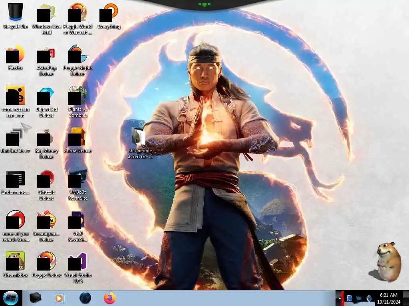Select the 'some russian ran a rat' icon
Viewport: 409px width, 306px height.
(x=16, y=102)
